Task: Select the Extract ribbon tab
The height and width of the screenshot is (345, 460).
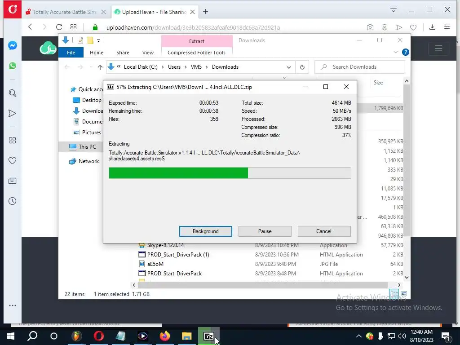Action: [197, 41]
